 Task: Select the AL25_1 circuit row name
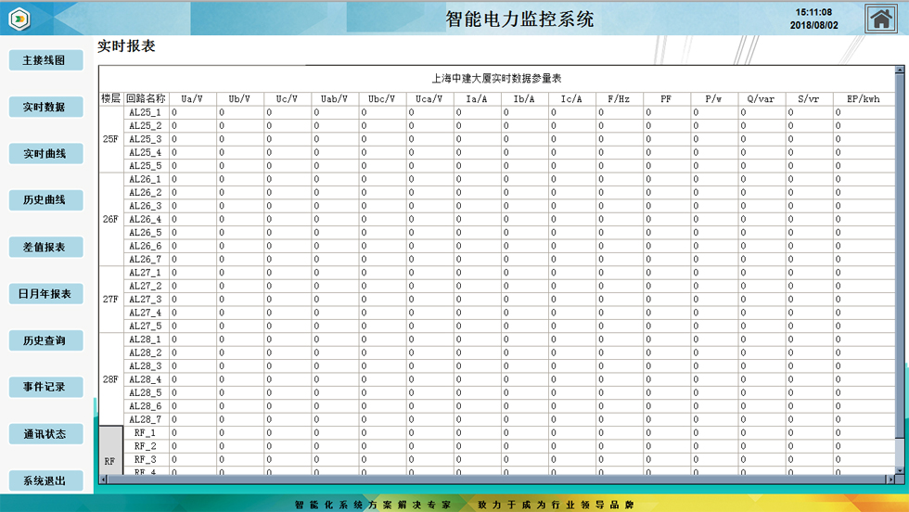(145, 112)
